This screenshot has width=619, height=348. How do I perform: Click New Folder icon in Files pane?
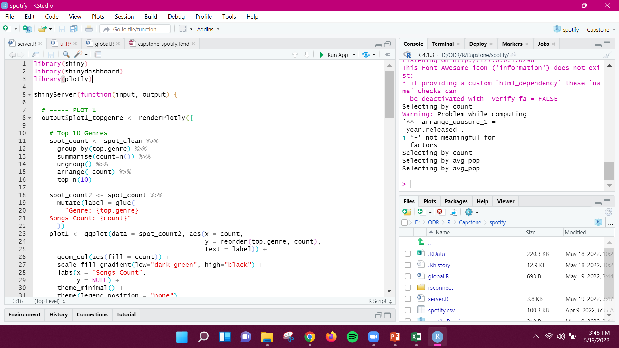(407, 212)
